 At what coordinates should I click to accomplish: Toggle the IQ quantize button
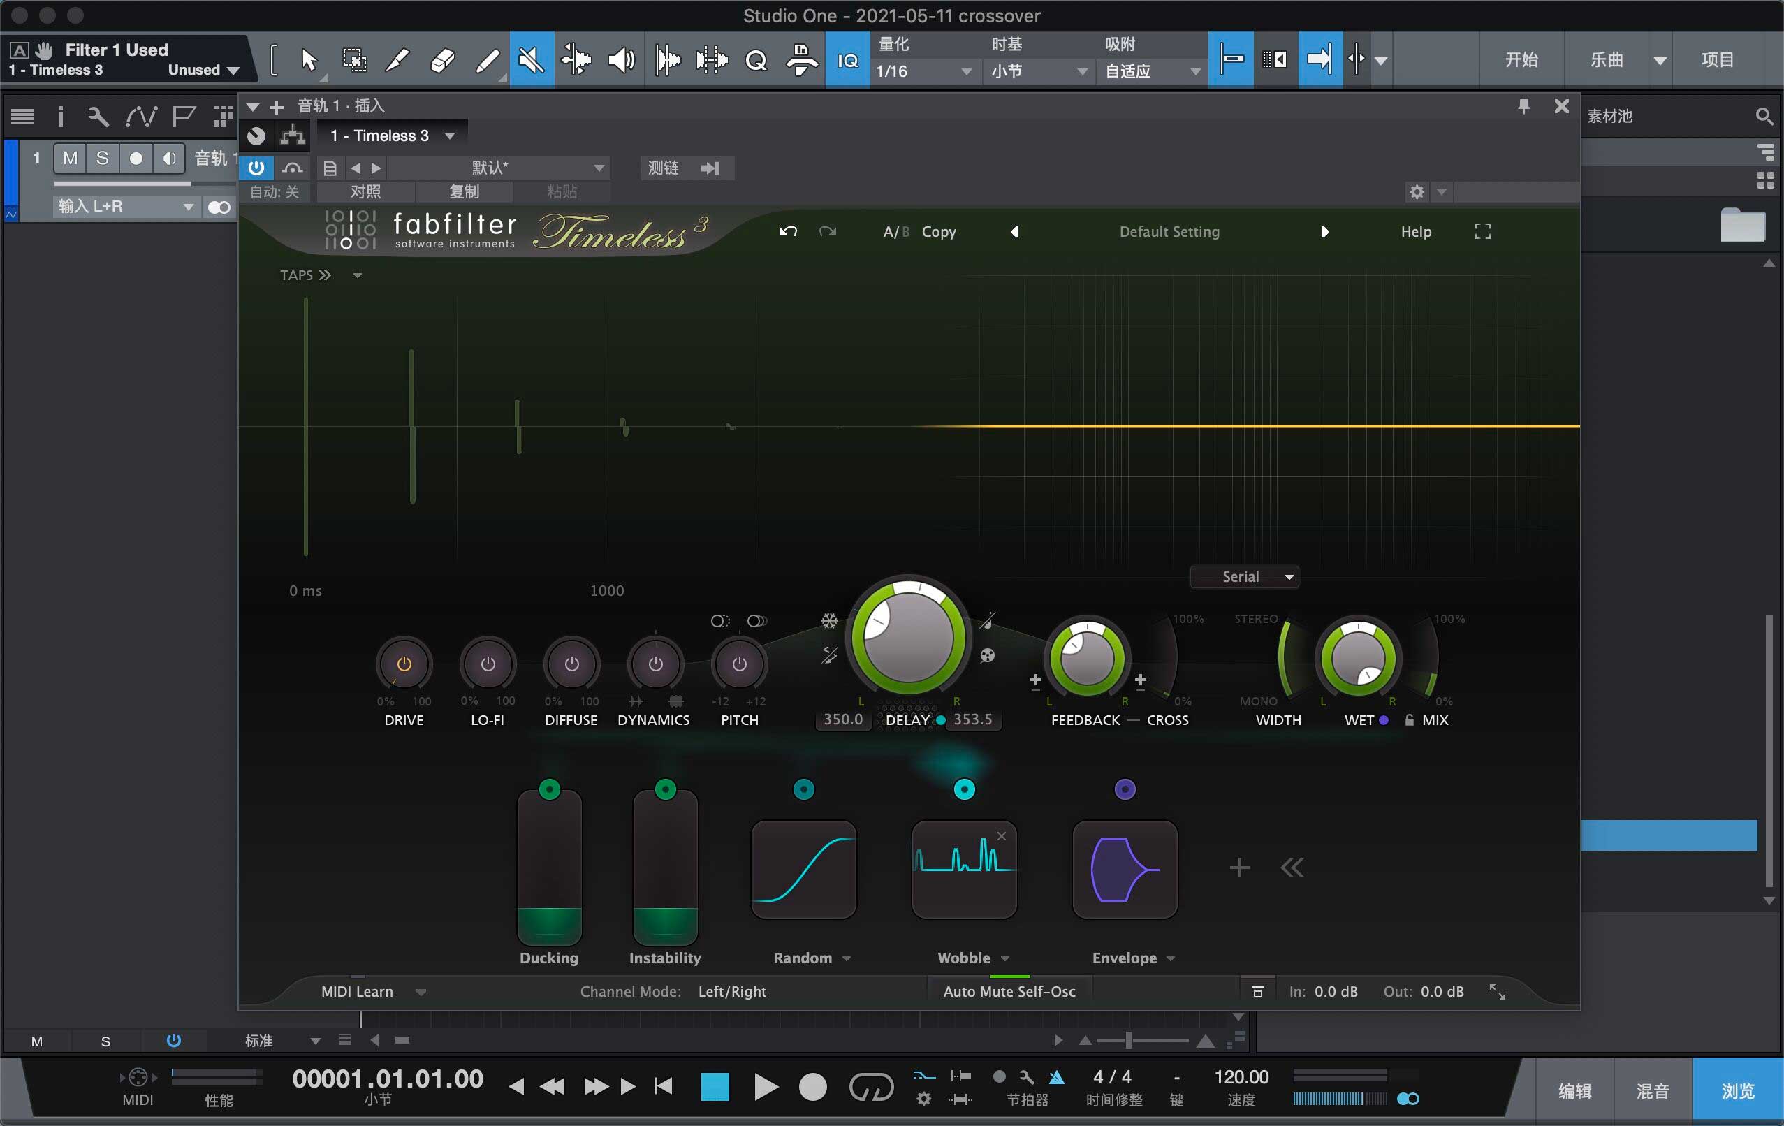pos(847,59)
